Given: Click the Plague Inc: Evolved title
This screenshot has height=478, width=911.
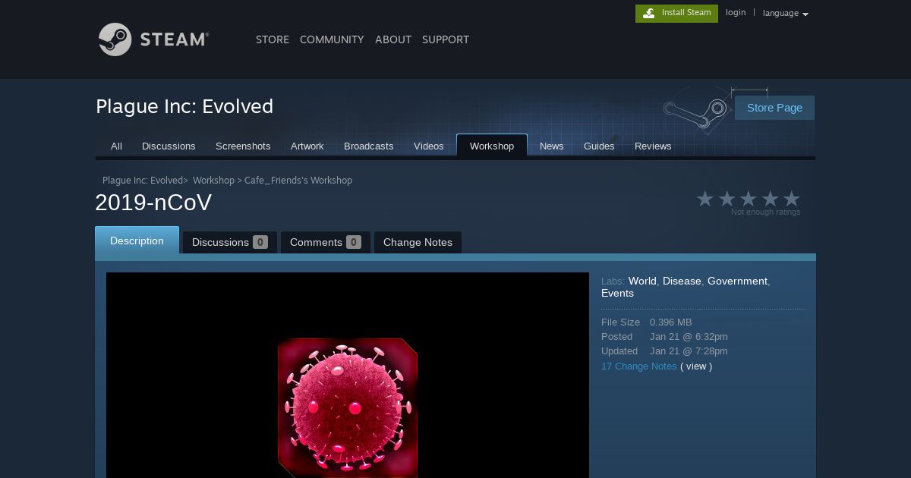Looking at the screenshot, I should tap(184, 106).
